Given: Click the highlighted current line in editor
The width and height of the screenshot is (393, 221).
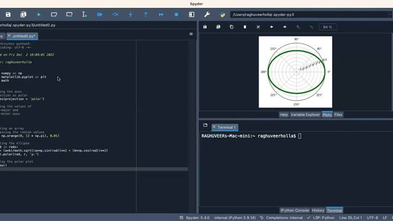Looking at the screenshot, I should click(94, 169).
